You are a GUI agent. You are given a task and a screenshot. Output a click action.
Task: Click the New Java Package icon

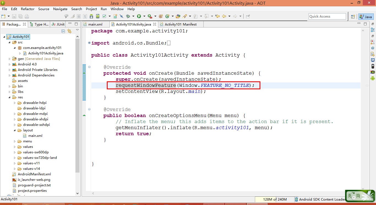click(x=161, y=16)
